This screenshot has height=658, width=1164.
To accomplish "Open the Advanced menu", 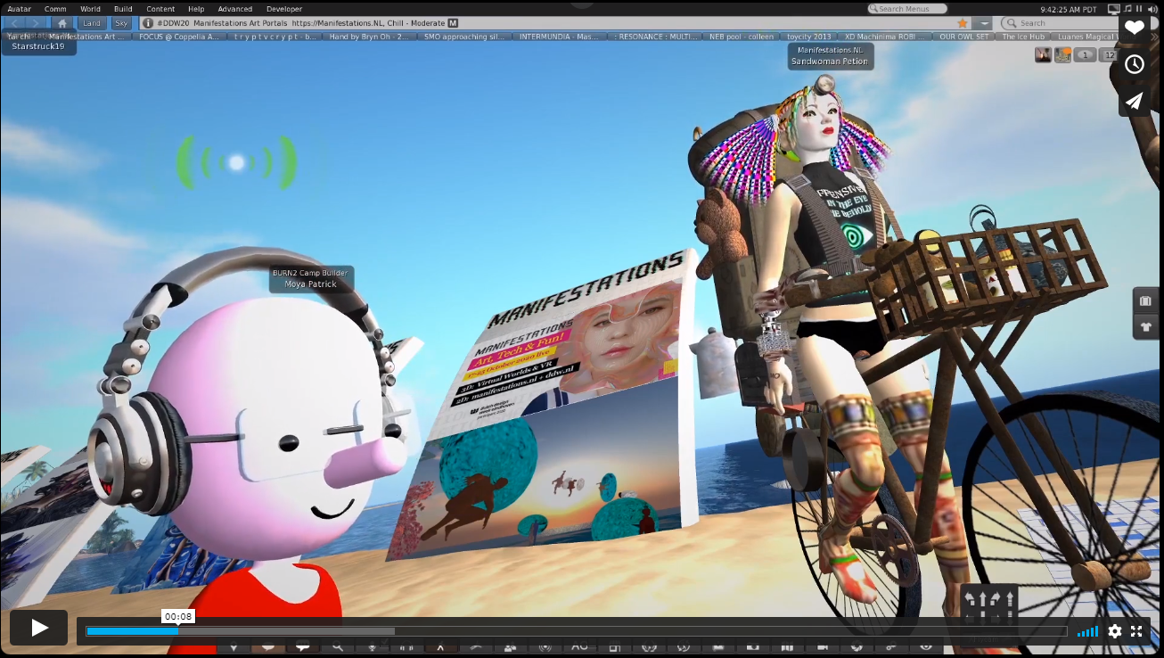I will click(x=235, y=9).
